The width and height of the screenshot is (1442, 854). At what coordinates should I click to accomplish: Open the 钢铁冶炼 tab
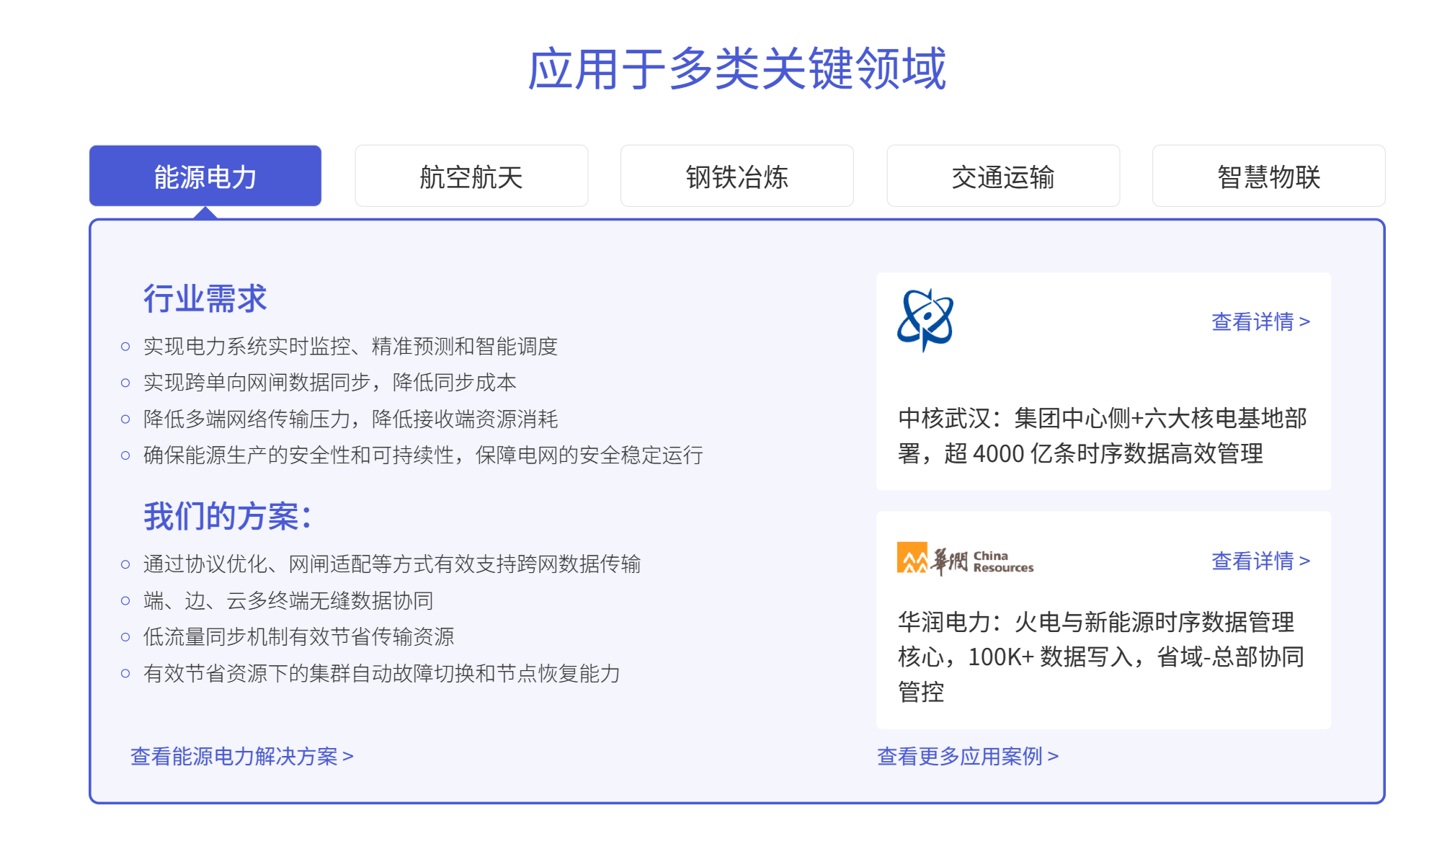[736, 177]
